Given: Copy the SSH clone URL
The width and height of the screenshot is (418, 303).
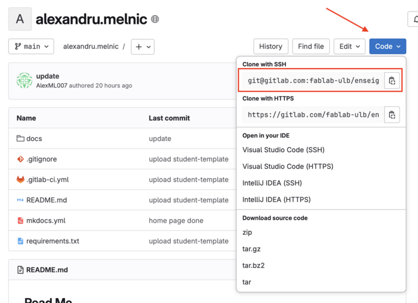Looking at the screenshot, I should point(392,81).
